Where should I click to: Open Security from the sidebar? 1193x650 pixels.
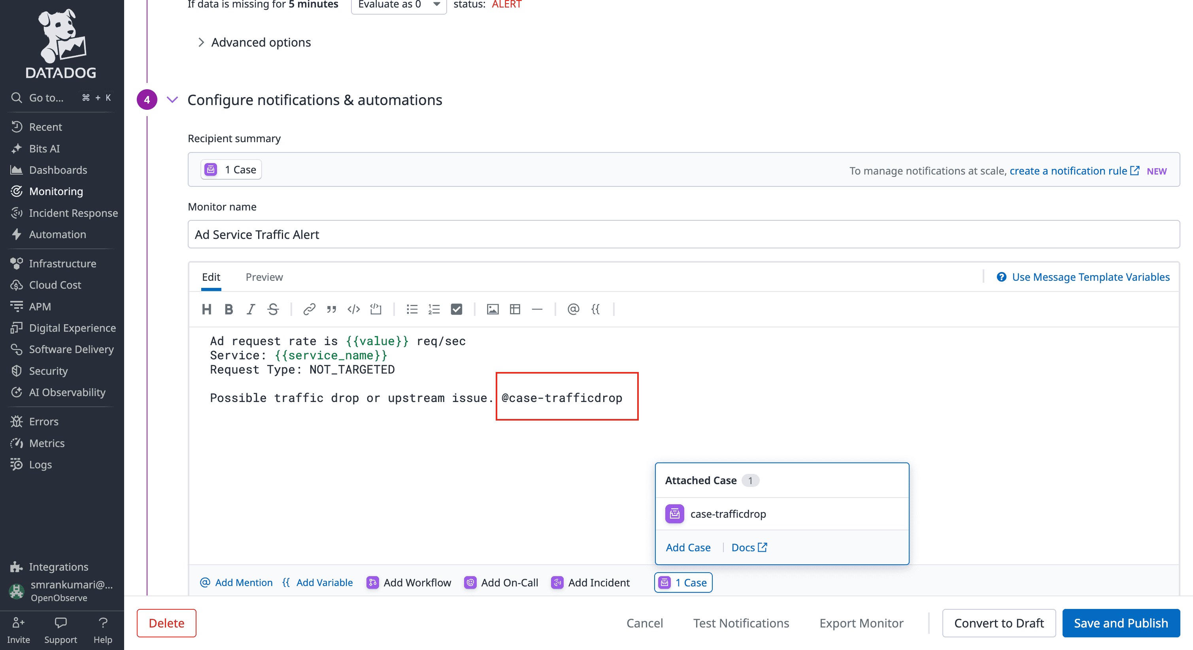point(48,370)
